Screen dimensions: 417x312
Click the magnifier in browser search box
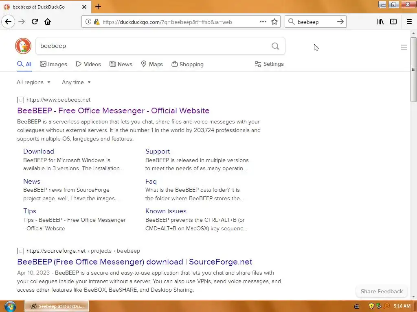tap(292, 22)
